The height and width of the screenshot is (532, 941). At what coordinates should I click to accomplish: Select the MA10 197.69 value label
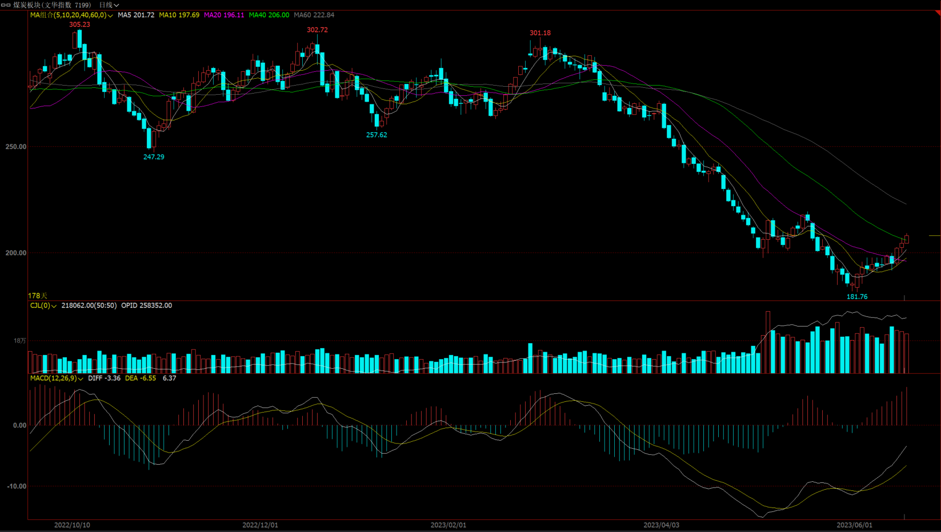coord(179,15)
